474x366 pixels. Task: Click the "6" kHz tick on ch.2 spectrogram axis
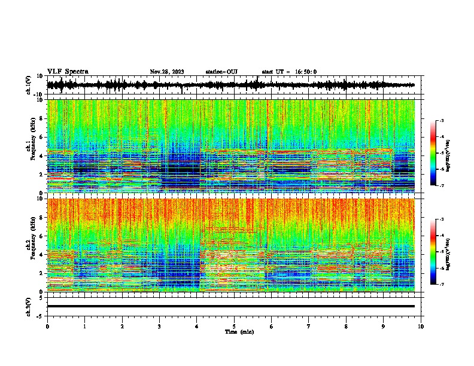tap(42, 236)
